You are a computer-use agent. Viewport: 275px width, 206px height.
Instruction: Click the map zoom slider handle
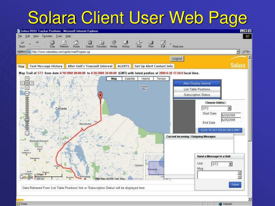point(27,120)
